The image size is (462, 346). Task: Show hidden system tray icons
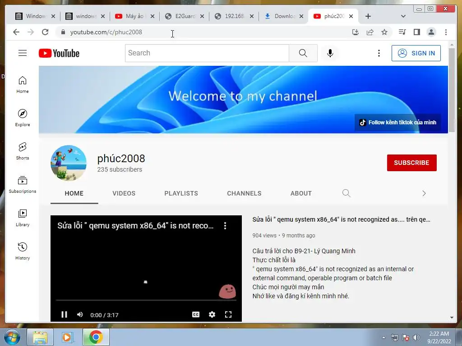[383, 337]
